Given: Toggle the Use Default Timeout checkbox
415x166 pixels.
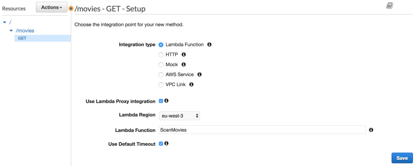Looking at the screenshot, I should (x=161, y=144).
